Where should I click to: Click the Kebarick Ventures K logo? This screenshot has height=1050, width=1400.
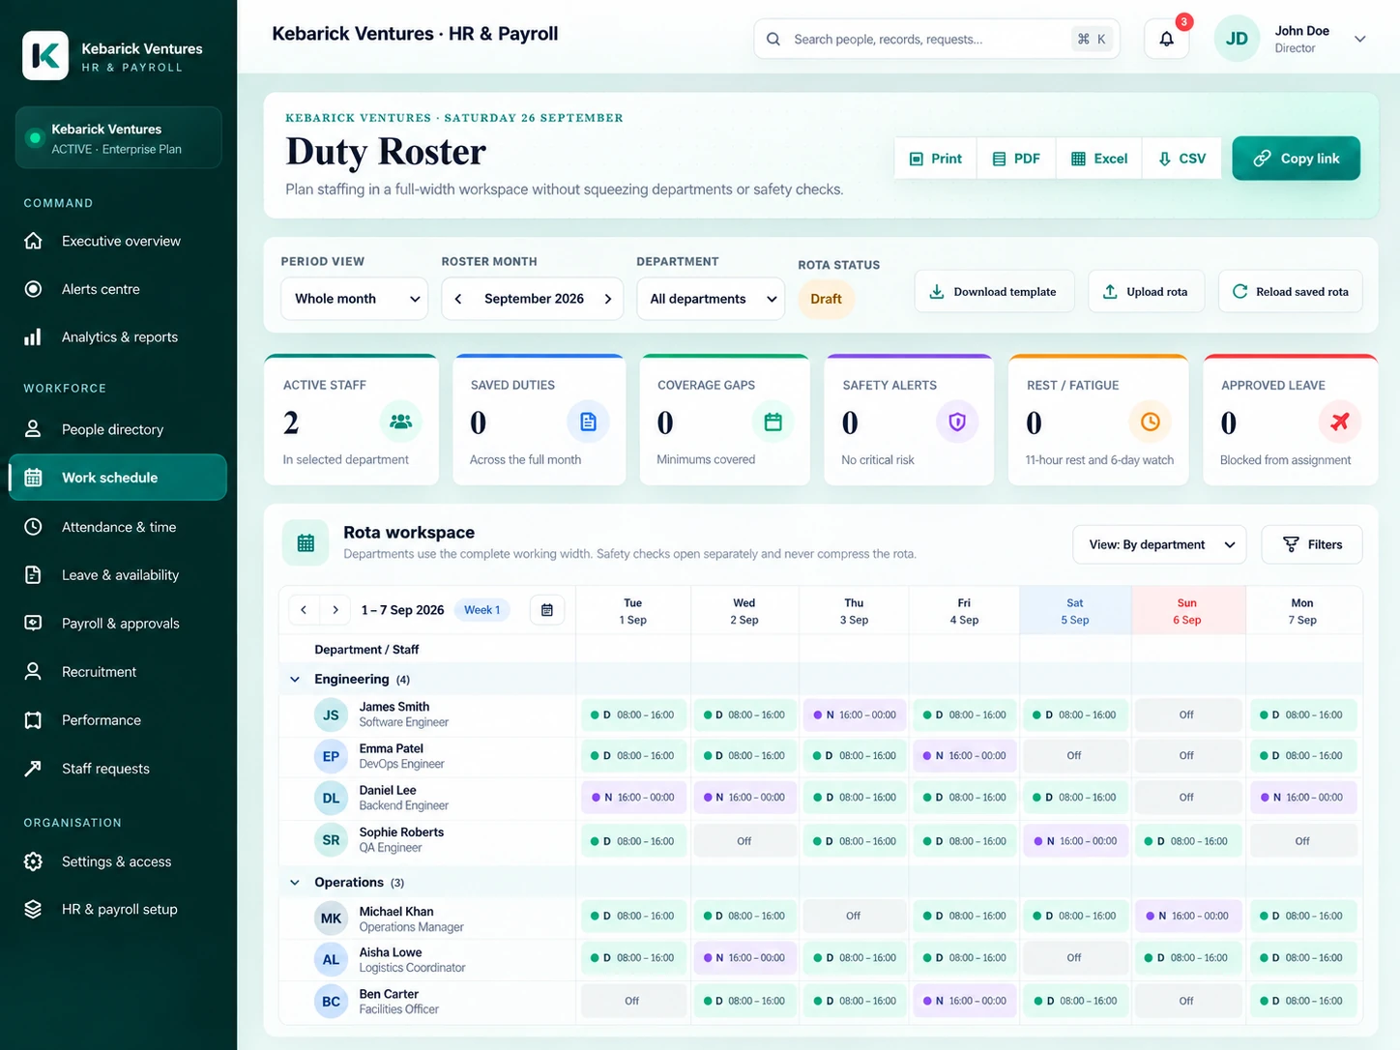click(x=45, y=55)
